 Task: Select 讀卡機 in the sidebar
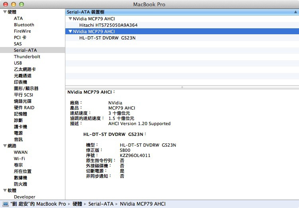20,127
